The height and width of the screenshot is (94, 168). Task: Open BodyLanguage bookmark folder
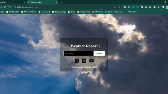(59, 12)
